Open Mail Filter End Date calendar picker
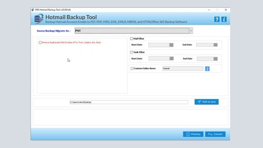This screenshot has height=148, width=263. 215,45
